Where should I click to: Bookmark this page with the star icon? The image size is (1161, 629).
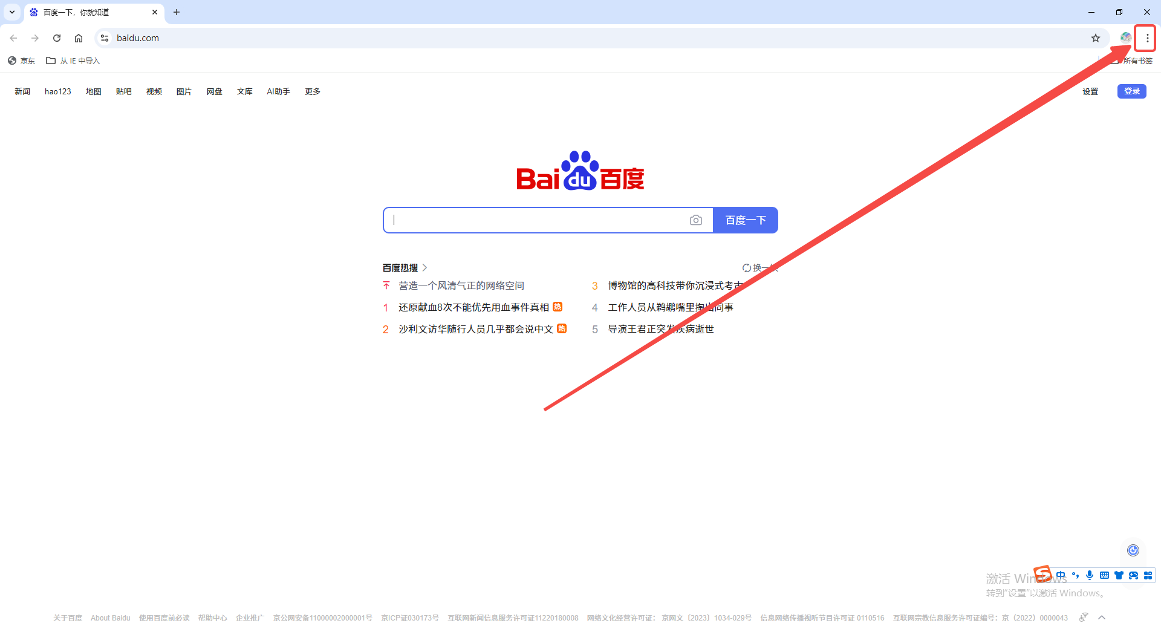[1096, 38]
